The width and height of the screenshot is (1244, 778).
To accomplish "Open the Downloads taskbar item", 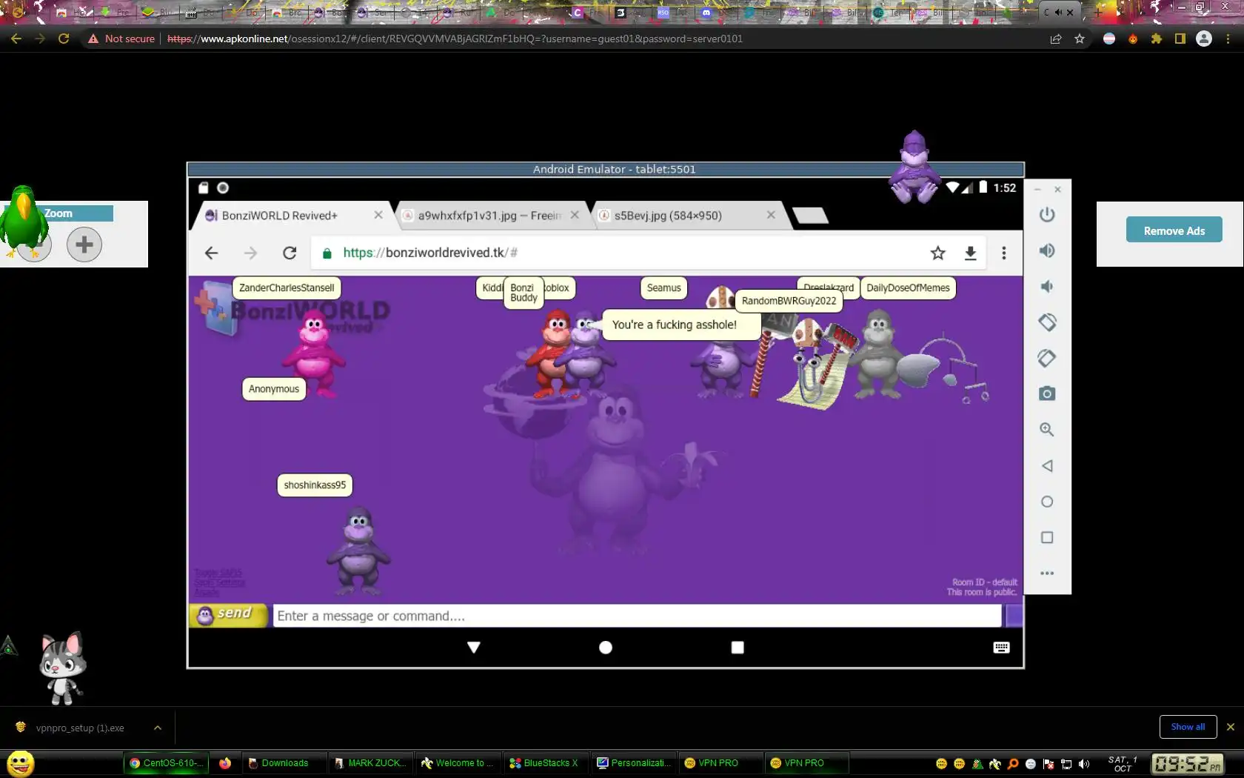I will tap(285, 763).
